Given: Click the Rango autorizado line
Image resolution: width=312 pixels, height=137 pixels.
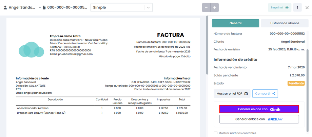Looking at the screenshot, I should [148, 86].
